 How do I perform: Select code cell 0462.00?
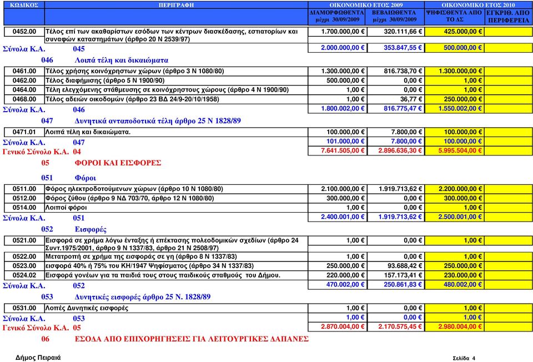[24, 81]
